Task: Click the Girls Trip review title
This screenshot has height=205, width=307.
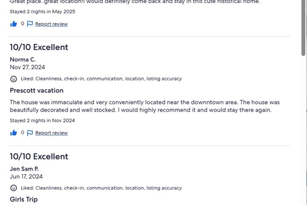Action: click(24, 199)
